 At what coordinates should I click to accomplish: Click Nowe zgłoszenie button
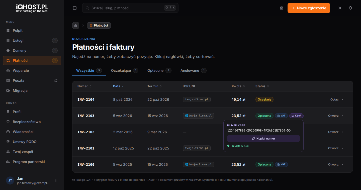click(309, 8)
